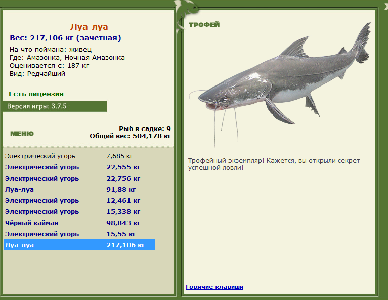The height and width of the screenshot is (300, 388).
Task: Select the 15,55 кг Электрический угорь row
Action: [x=79, y=234]
